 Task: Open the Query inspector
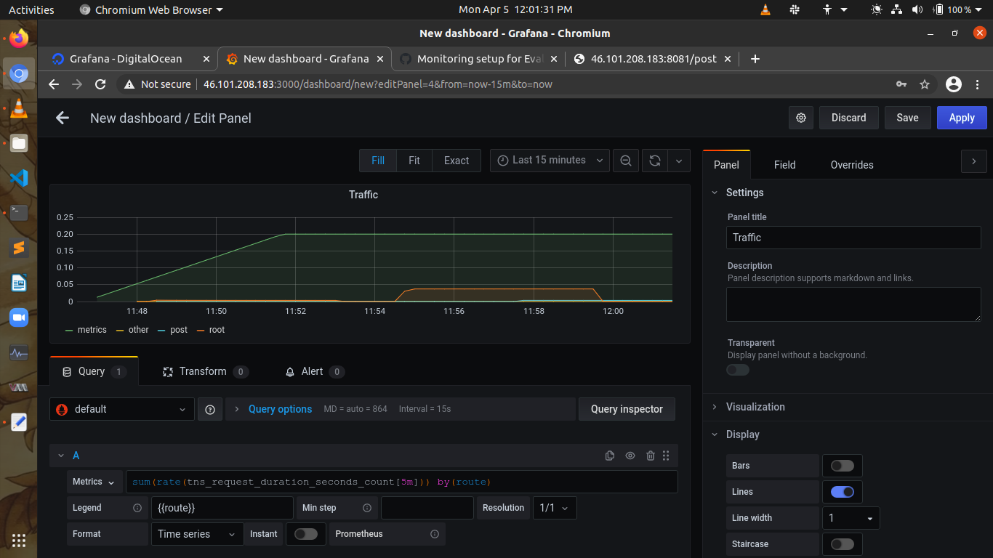click(x=627, y=409)
